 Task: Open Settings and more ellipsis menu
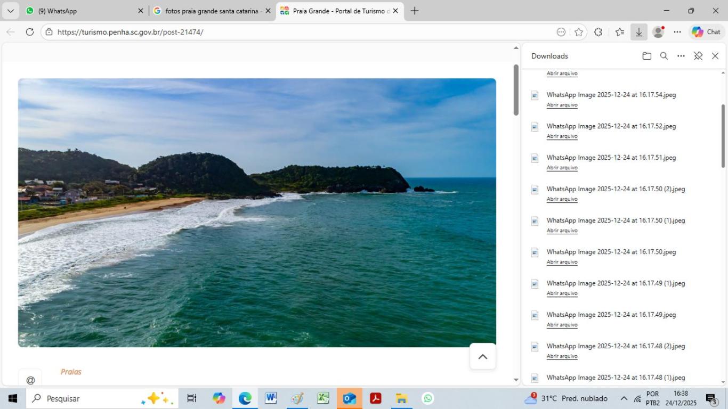[677, 32]
